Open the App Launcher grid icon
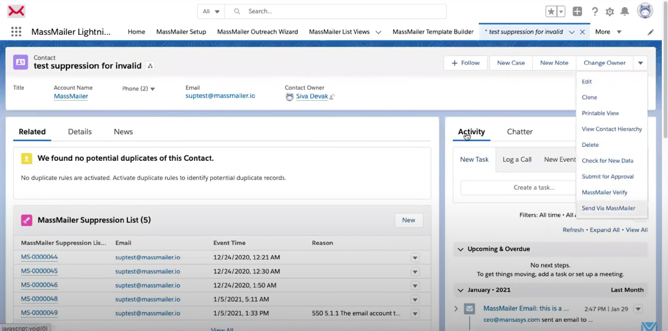668x331 pixels. pos(16,31)
